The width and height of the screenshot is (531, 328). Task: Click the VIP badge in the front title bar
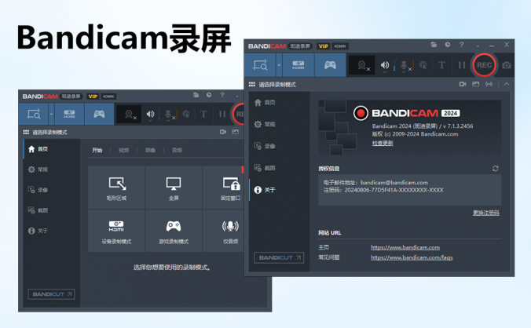click(x=323, y=46)
